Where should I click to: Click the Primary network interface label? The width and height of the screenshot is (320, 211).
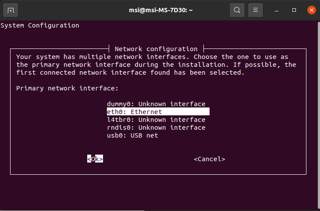(x=67, y=88)
